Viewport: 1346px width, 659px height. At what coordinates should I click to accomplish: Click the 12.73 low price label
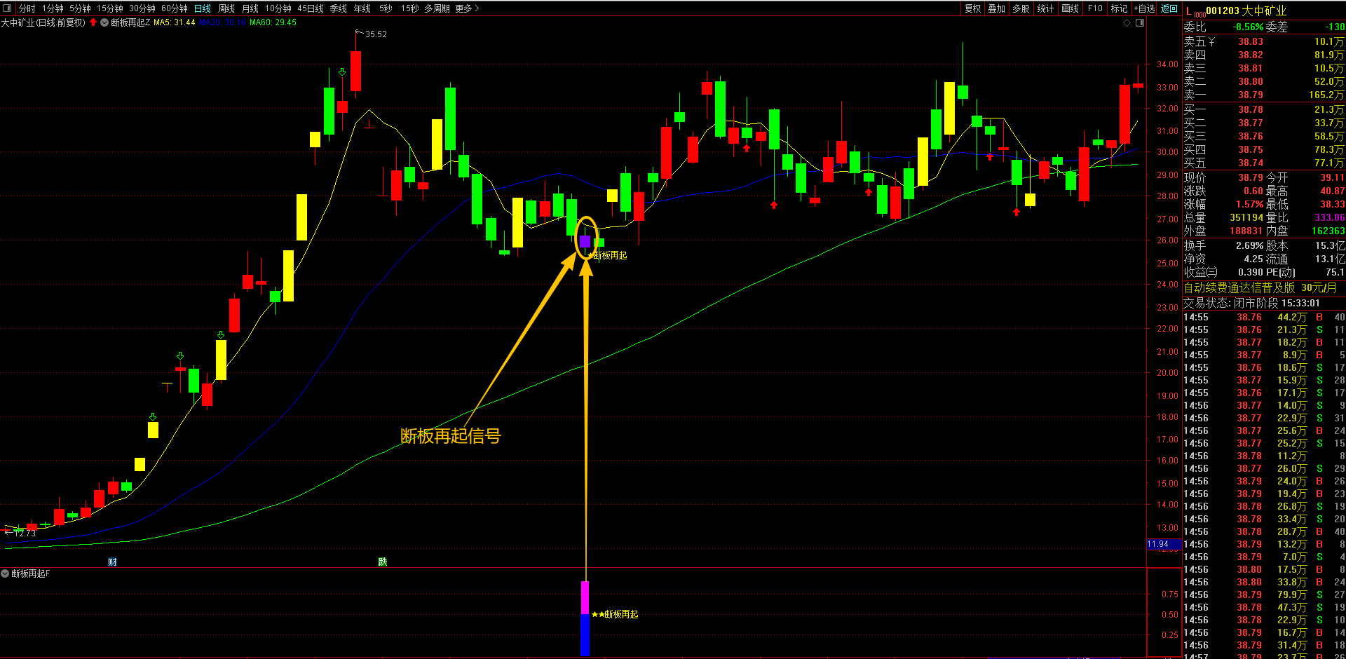tap(25, 533)
